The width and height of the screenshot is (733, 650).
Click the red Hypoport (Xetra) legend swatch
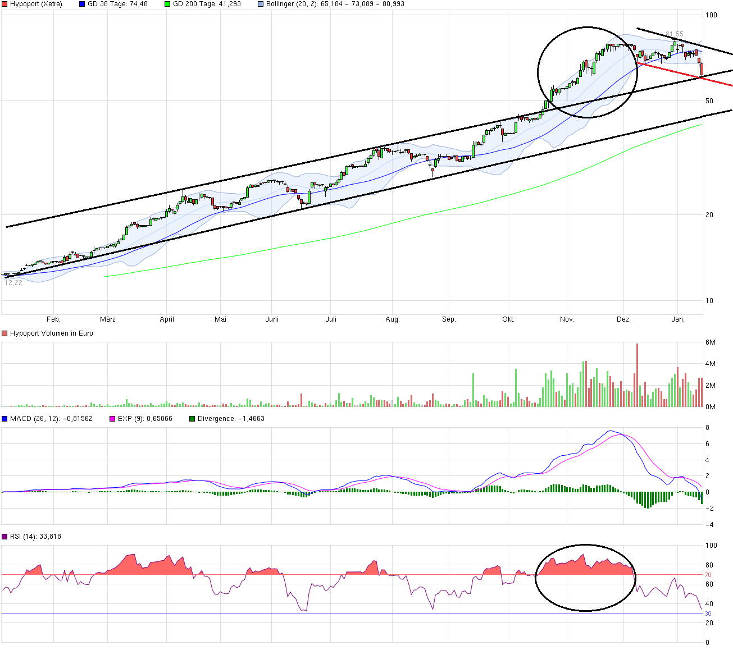pyautogui.click(x=4, y=4)
